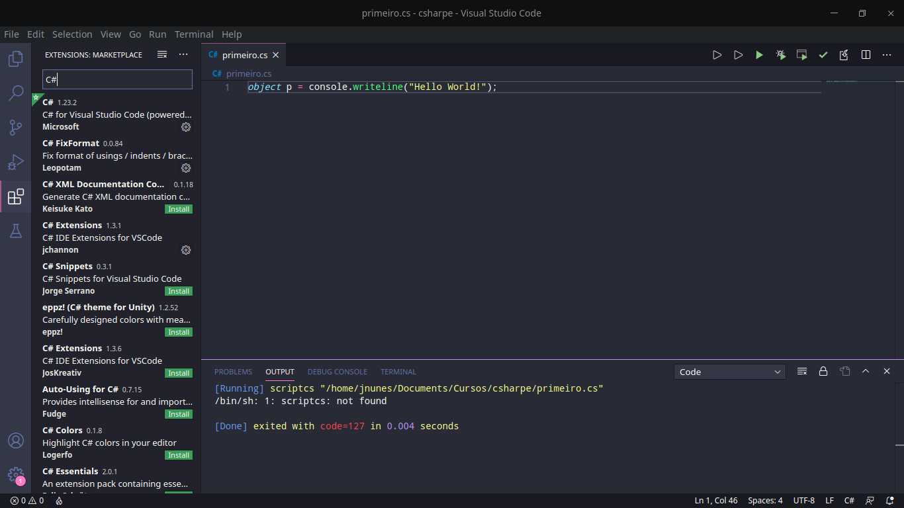Open the Run menu
Screen dimensions: 904x508
click(x=158, y=34)
